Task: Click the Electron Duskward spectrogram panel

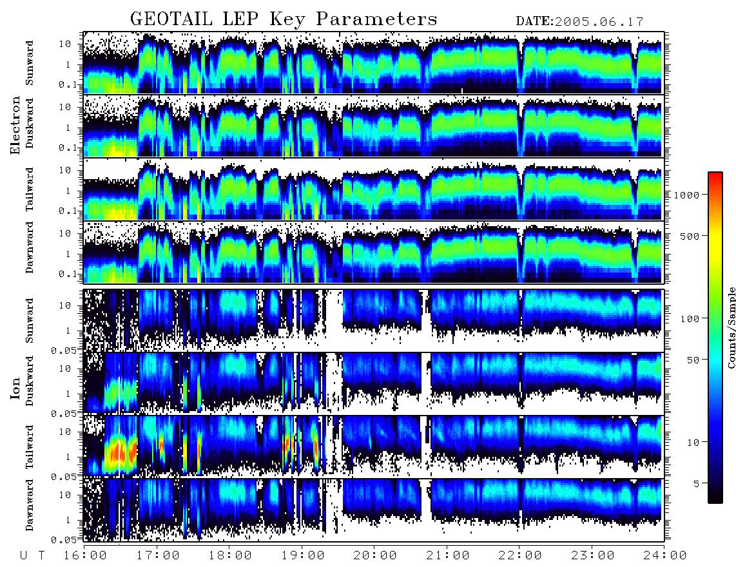Action: (x=374, y=126)
